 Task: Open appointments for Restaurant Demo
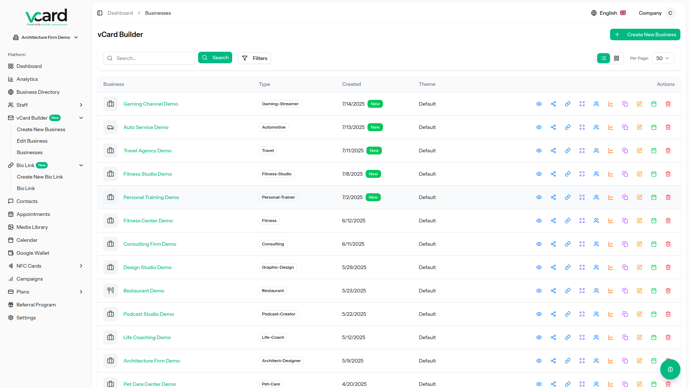654,291
